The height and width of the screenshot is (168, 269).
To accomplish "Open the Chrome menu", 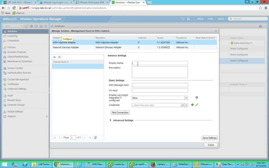I will click(x=266, y=8).
